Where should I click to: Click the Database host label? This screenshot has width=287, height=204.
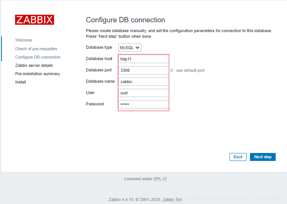pyautogui.click(x=99, y=59)
